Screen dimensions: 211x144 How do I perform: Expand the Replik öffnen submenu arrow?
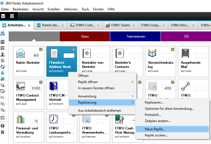click(x=133, y=82)
